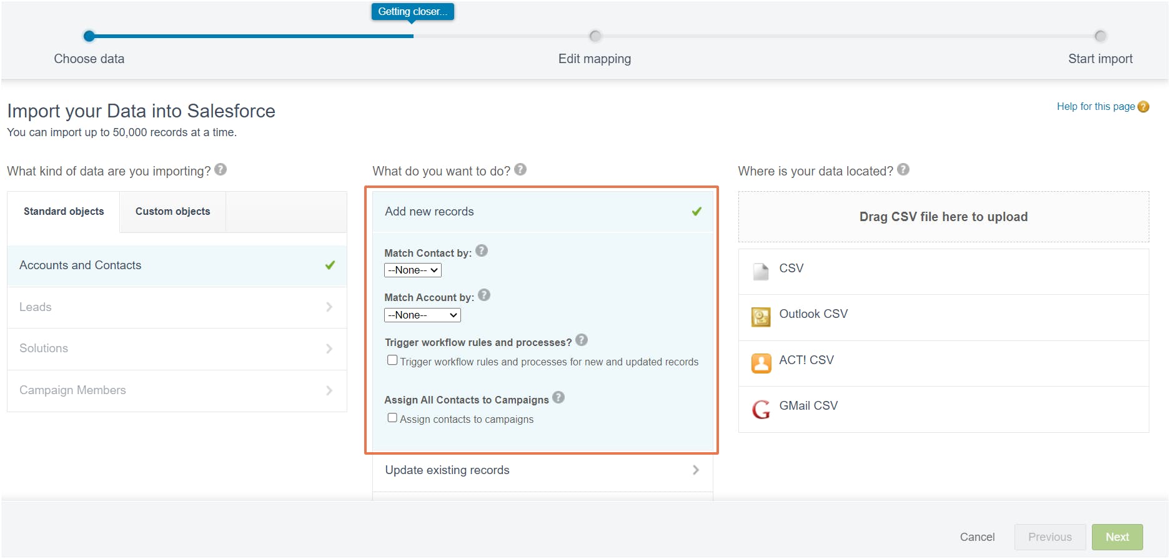Switch to Standard objects tab
1170x559 pixels.
(64, 212)
